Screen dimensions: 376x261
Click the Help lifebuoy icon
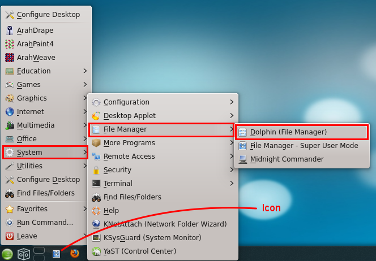pos(96,211)
